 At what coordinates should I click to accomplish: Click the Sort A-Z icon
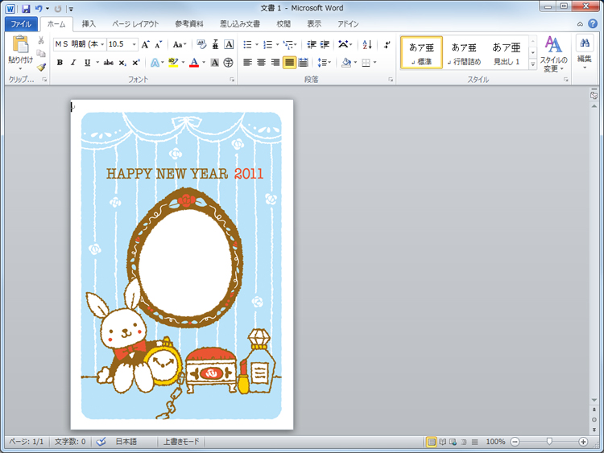367,44
